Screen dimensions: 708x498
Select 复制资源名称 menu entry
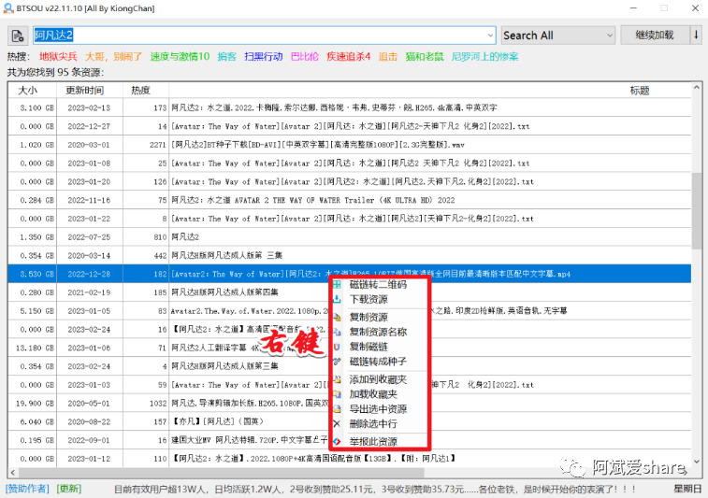(x=380, y=332)
